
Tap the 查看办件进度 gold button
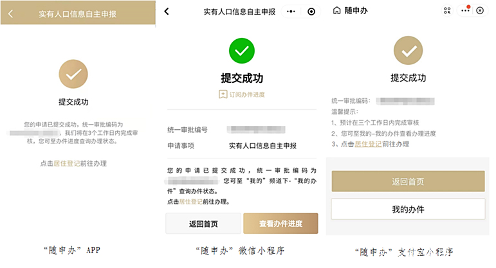(x=280, y=224)
